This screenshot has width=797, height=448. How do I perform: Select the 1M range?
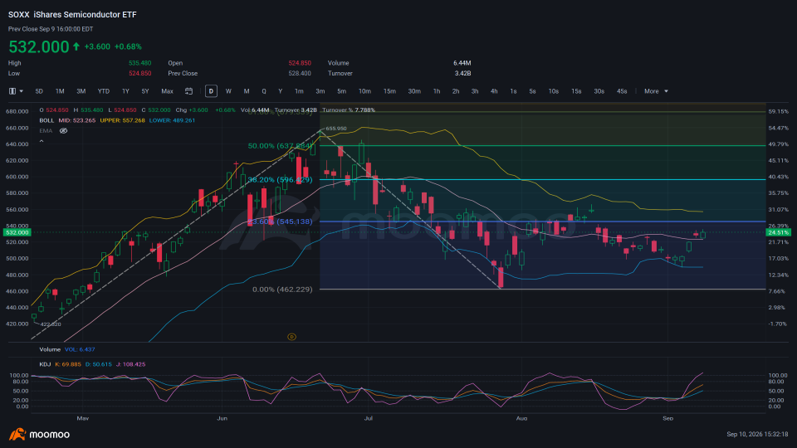60,91
